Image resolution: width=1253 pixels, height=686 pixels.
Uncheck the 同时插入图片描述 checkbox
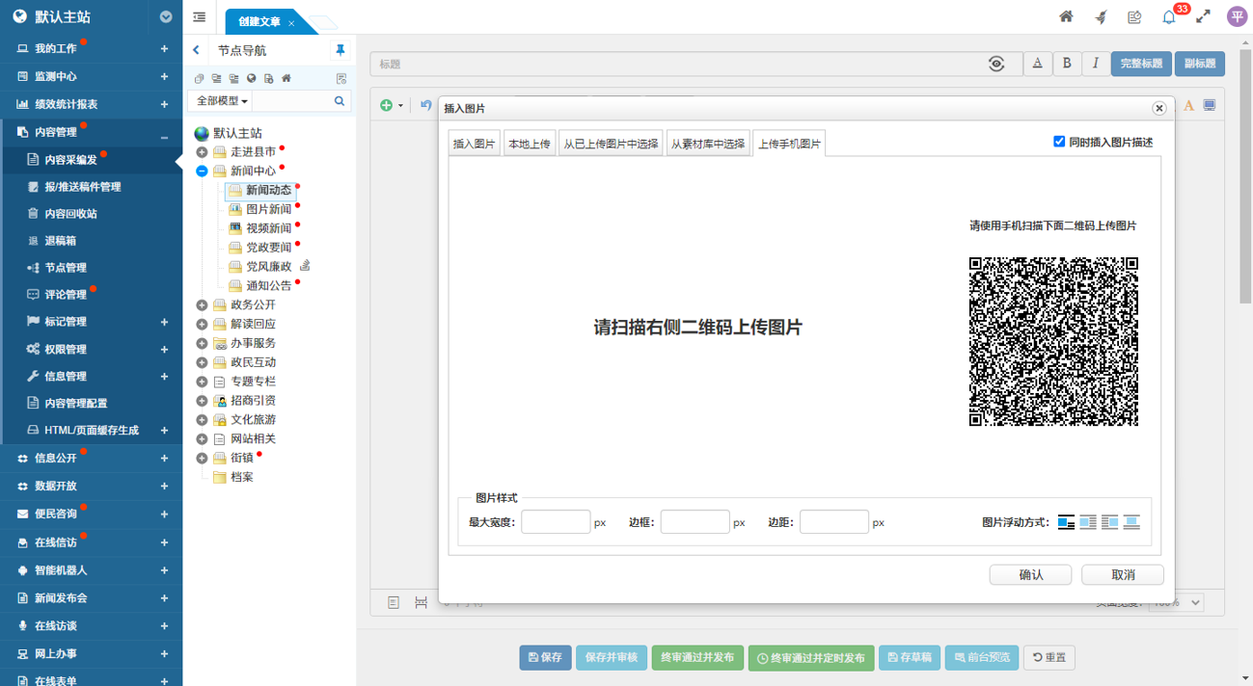[1060, 142]
